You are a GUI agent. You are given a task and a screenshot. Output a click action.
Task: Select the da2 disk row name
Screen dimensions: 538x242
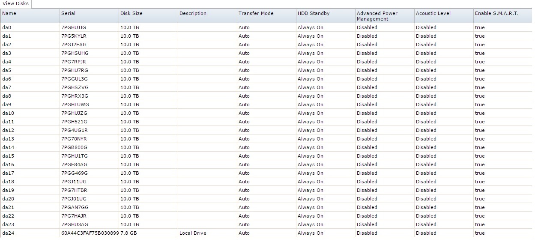[x=7, y=45]
